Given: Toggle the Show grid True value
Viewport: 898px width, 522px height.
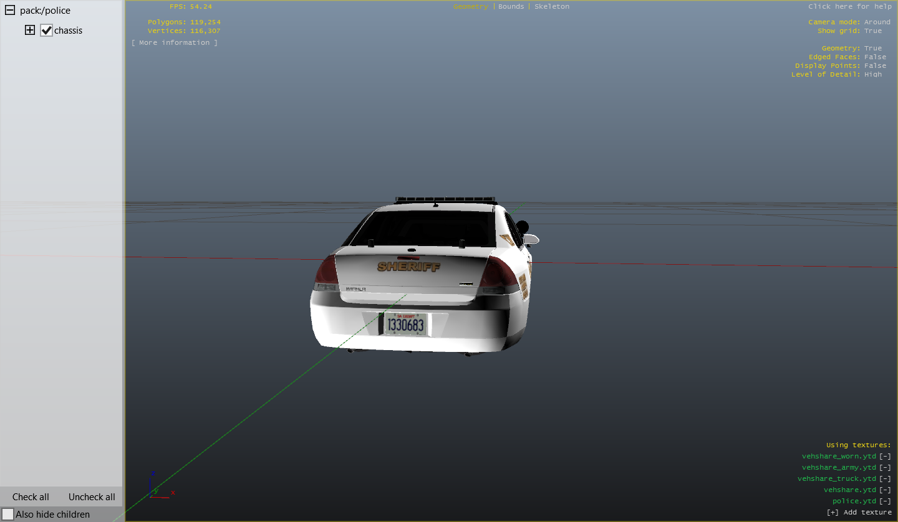Looking at the screenshot, I should 872,31.
